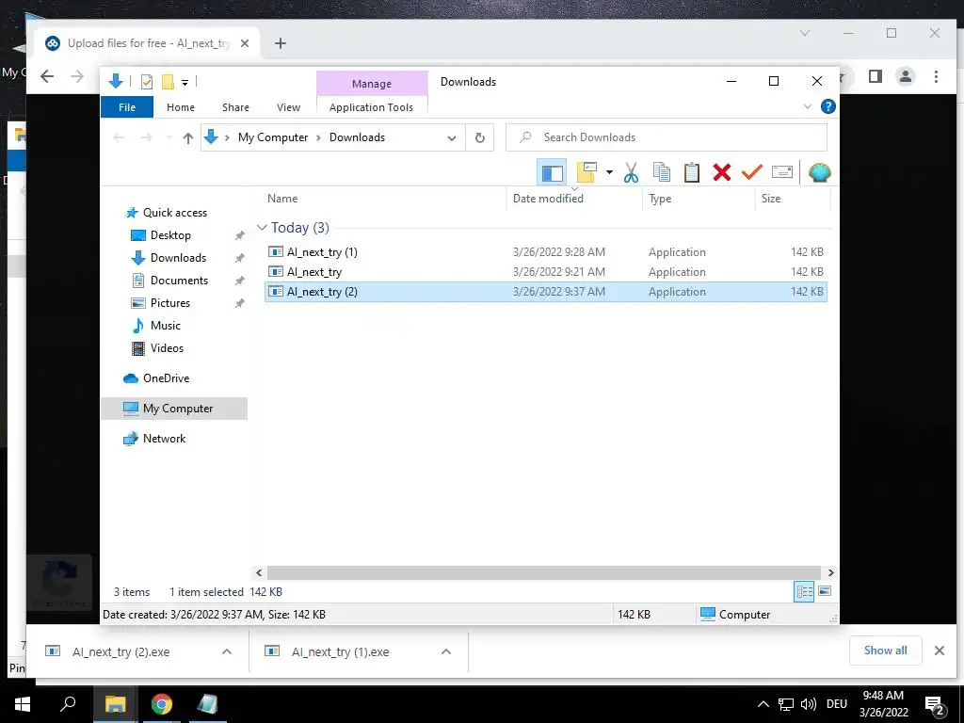Click the New folder toolbar icon
Image resolution: width=964 pixels, height=723 pixels.
pyautogui.click(x=586, y=173)
